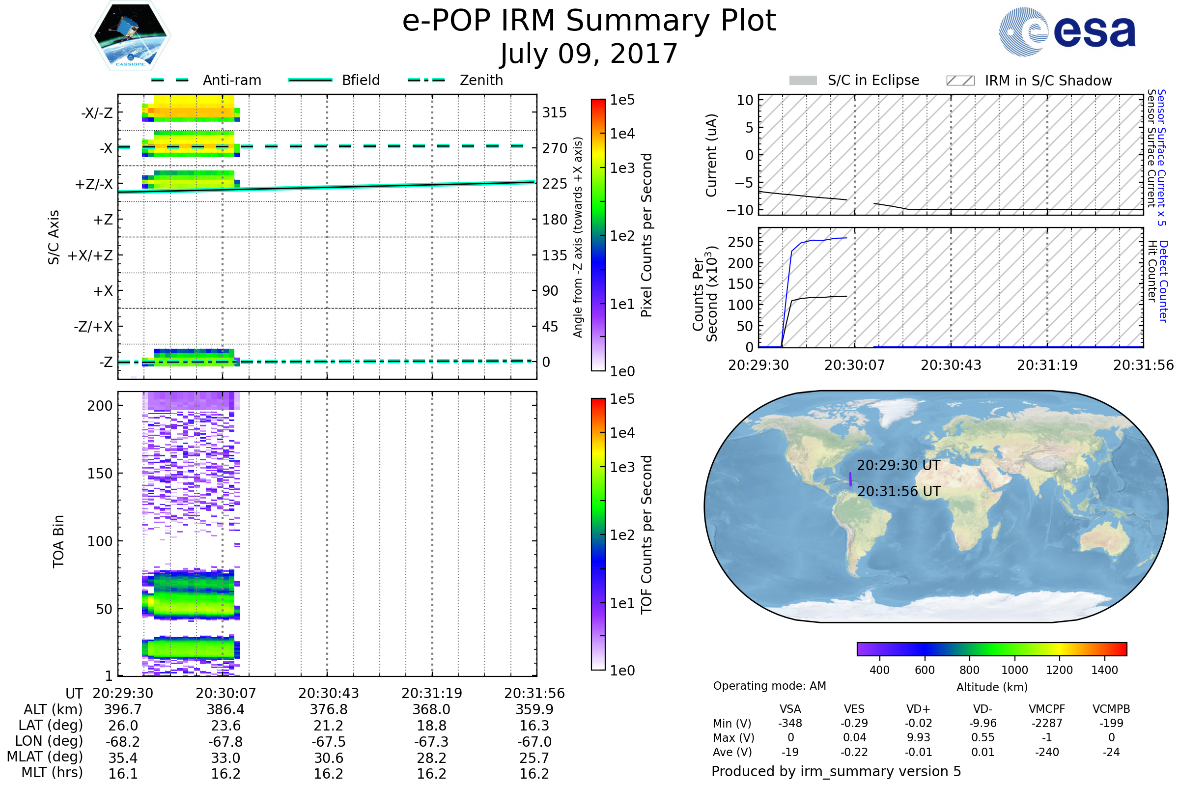1179x786 pixels.
Task: Click the IRM in S/C Shadow hatched swatch
Action: 960,81
